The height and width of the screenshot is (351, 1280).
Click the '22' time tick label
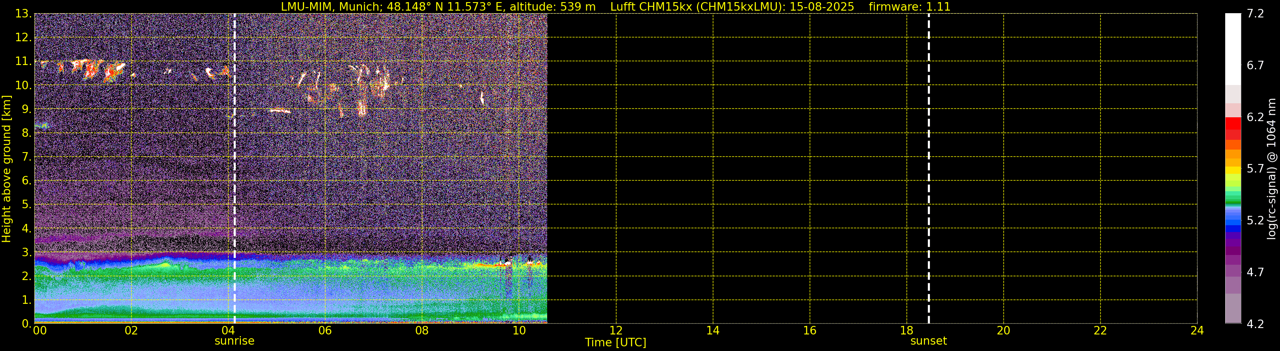[x=1100, y=331]
